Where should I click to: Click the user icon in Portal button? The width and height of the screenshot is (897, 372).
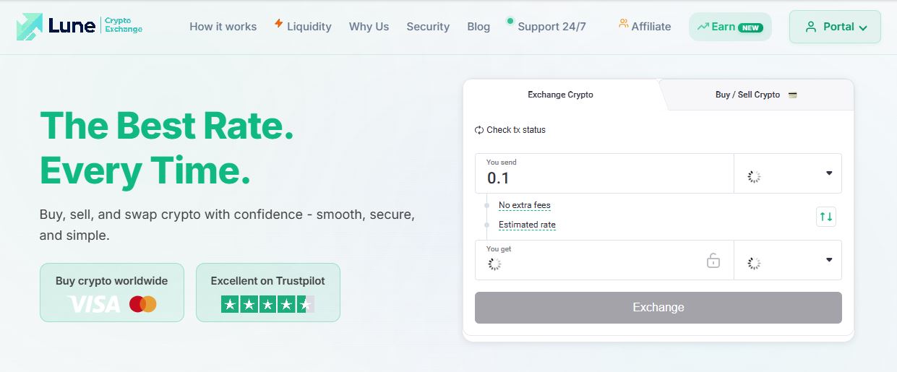coord(810,27)
